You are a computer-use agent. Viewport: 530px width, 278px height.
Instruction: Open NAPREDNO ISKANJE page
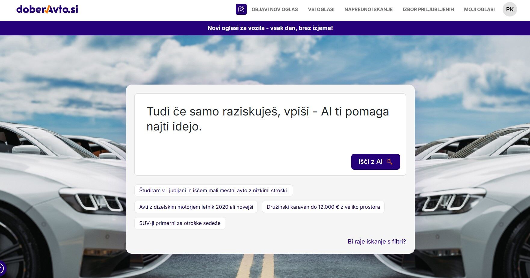[368, 10]
